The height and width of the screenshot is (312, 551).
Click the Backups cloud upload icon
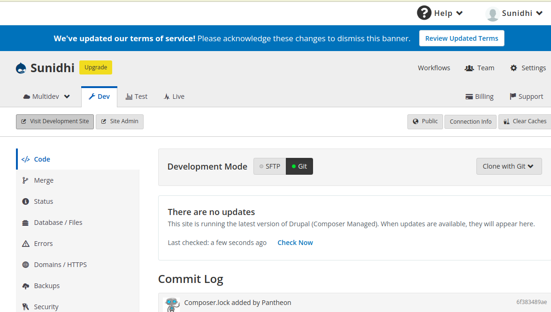(26, 286)
